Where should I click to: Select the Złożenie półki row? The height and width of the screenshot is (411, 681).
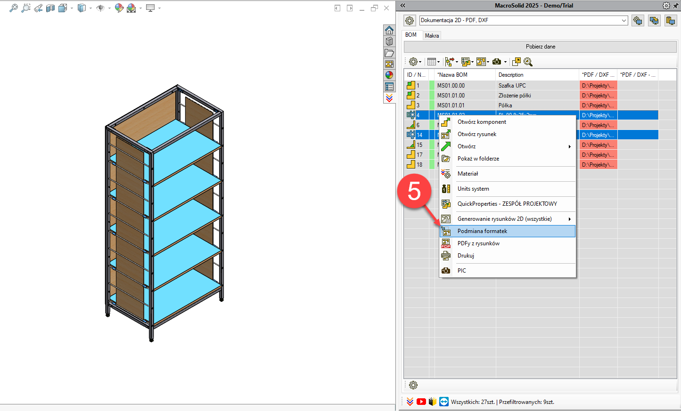click(531, 96)
